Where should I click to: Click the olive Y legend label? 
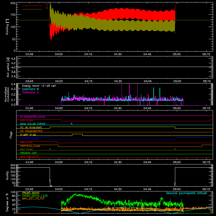click(x=47, y=8)
